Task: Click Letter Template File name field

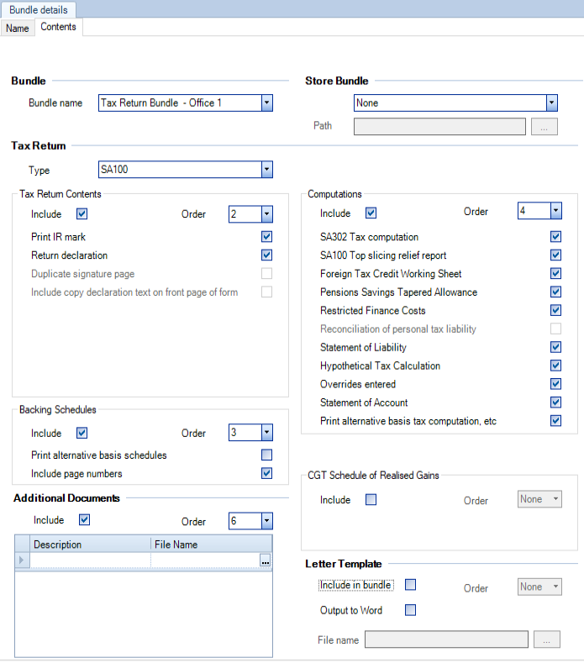Action: 446,639
